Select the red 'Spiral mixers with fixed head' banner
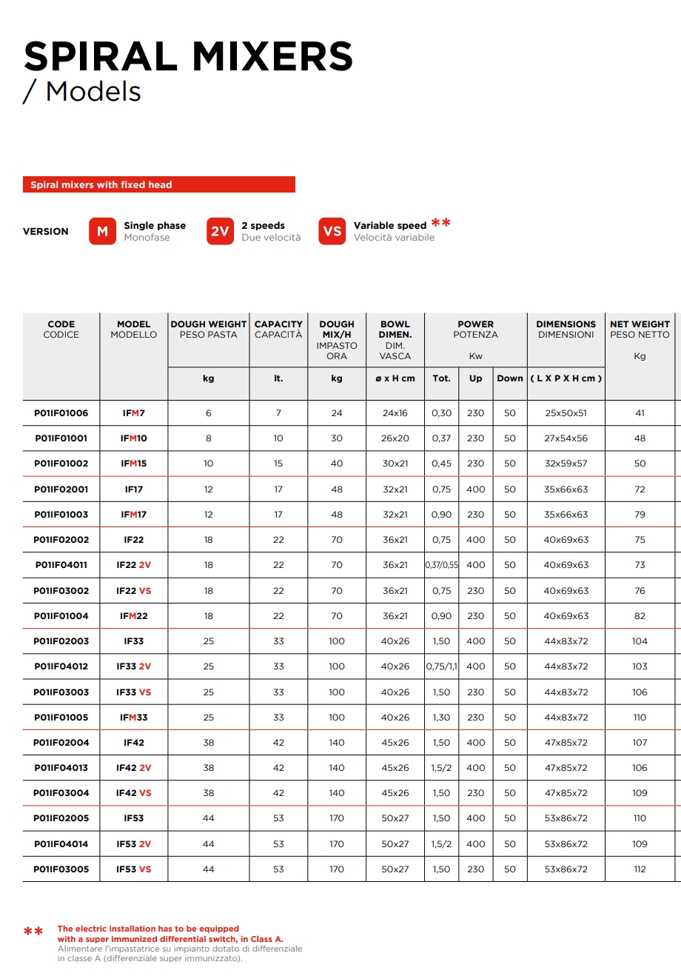Screen dimensions: 681x976 (159, 184)
